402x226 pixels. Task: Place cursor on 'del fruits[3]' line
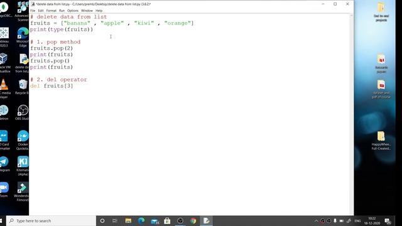(x=52, y=86)
